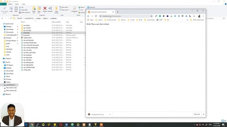
Task: Click the Copy icon in Explorer ribbon
Action: click(11, 9)
